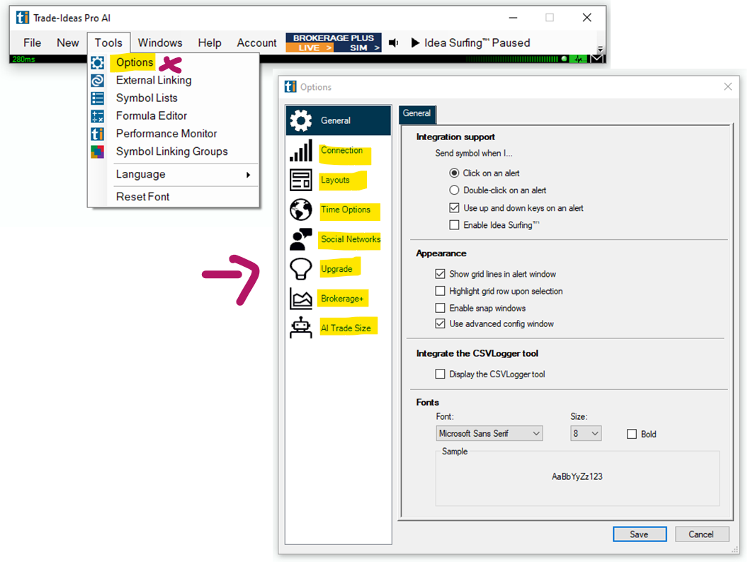Open the File menu

(32, 43)
